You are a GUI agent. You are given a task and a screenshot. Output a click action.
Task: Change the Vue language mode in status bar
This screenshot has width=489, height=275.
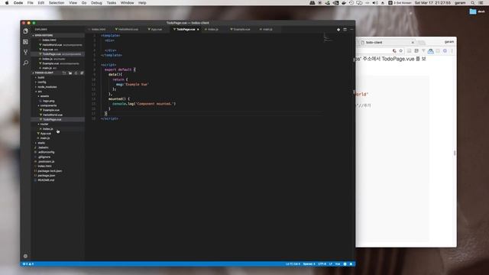(338, 264)
